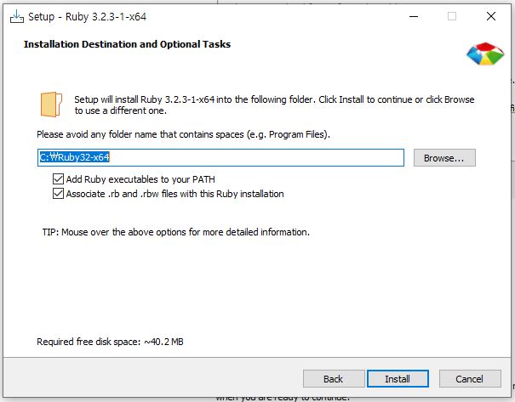Click the Ruby gem logo

(x=485, y=54)
